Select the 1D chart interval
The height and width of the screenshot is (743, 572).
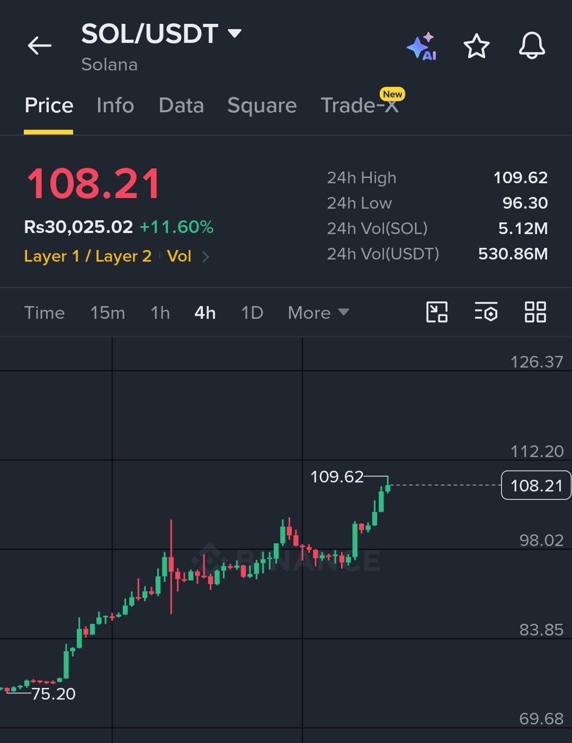252,312
